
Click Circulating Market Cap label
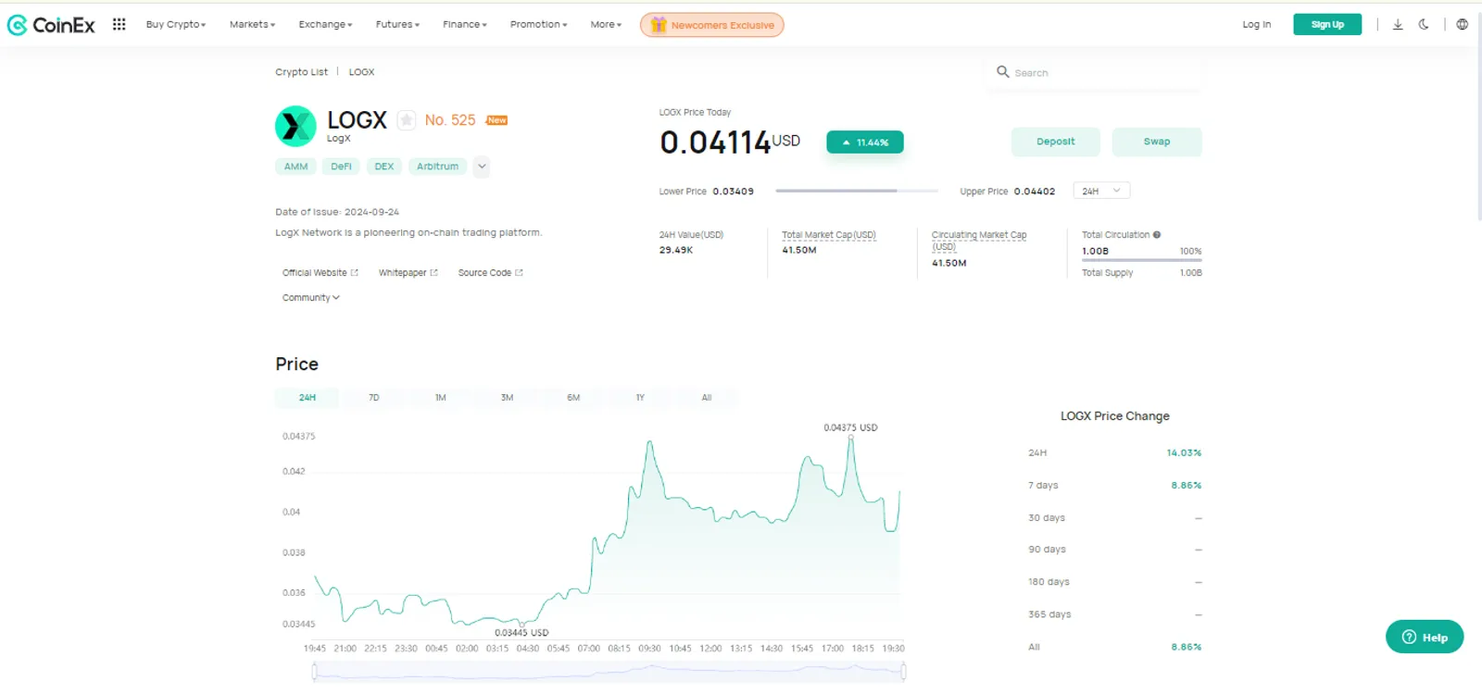pos(979,241)
